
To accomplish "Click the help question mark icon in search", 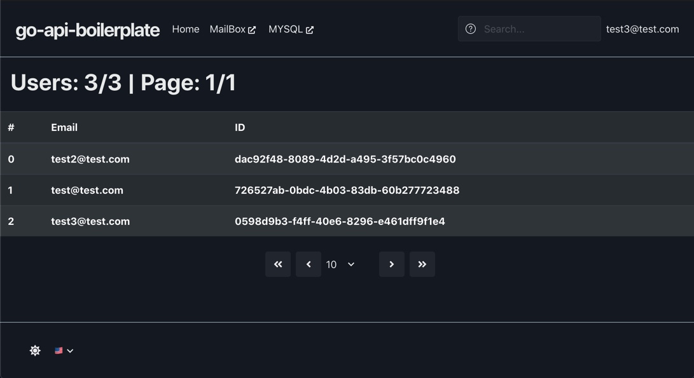I will [471, 29].
